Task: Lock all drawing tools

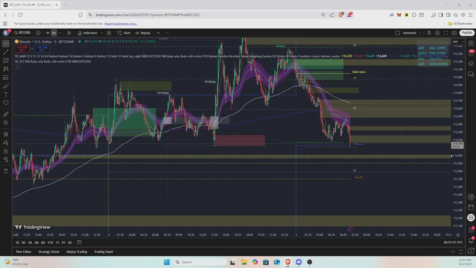Action: pyautogui.click(x=6, y=151)
